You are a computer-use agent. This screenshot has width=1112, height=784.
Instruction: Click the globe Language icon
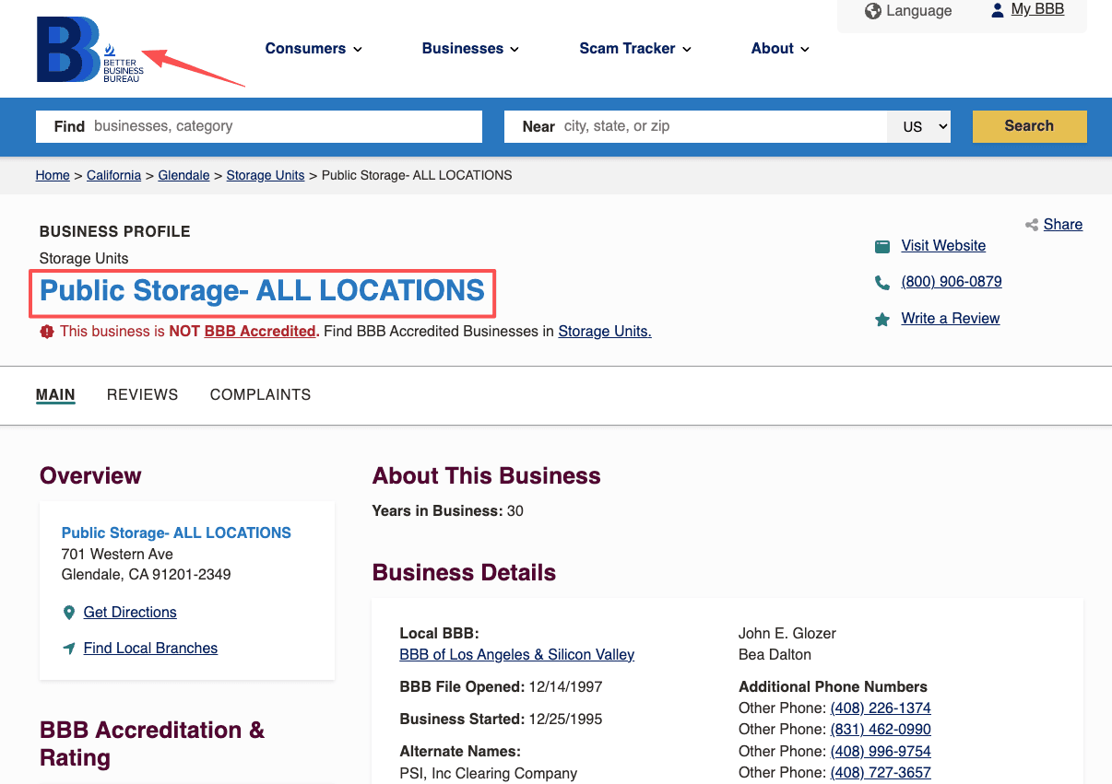coord(872,11)
